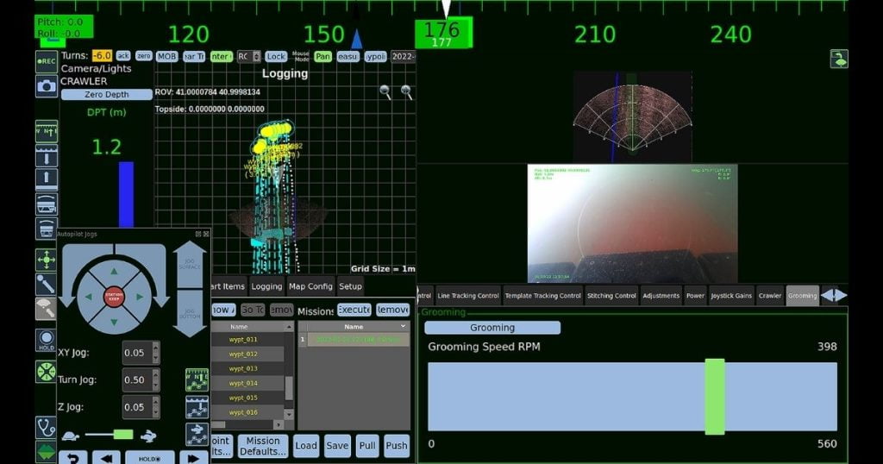Expand the missions Name column dropdown arrow
This screenshot has width=883, height=464.
click(x=404, y=327)
